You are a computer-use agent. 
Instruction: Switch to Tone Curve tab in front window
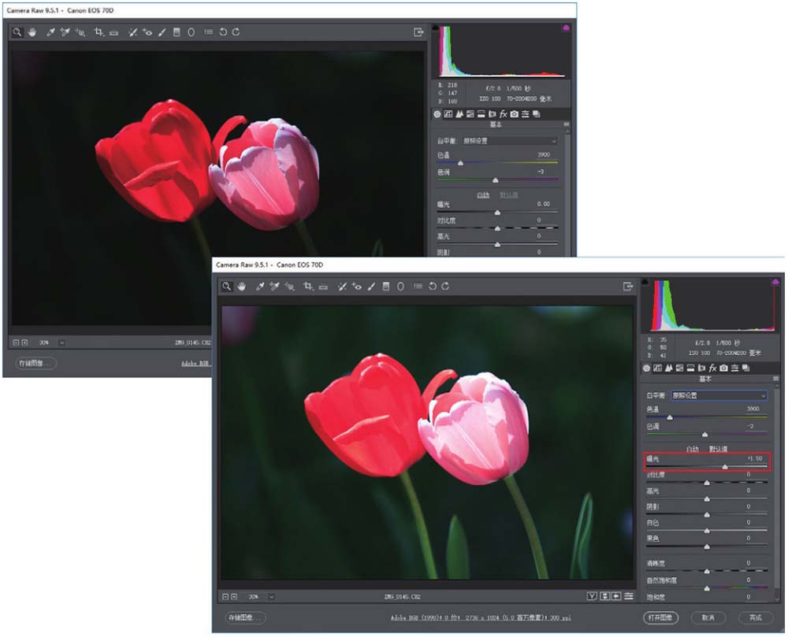(658, 368)
